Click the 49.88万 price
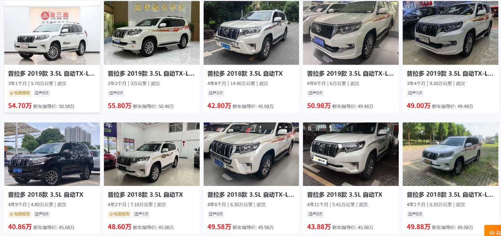The height and width of the screenshot is (236, 501). coord(418,227)
